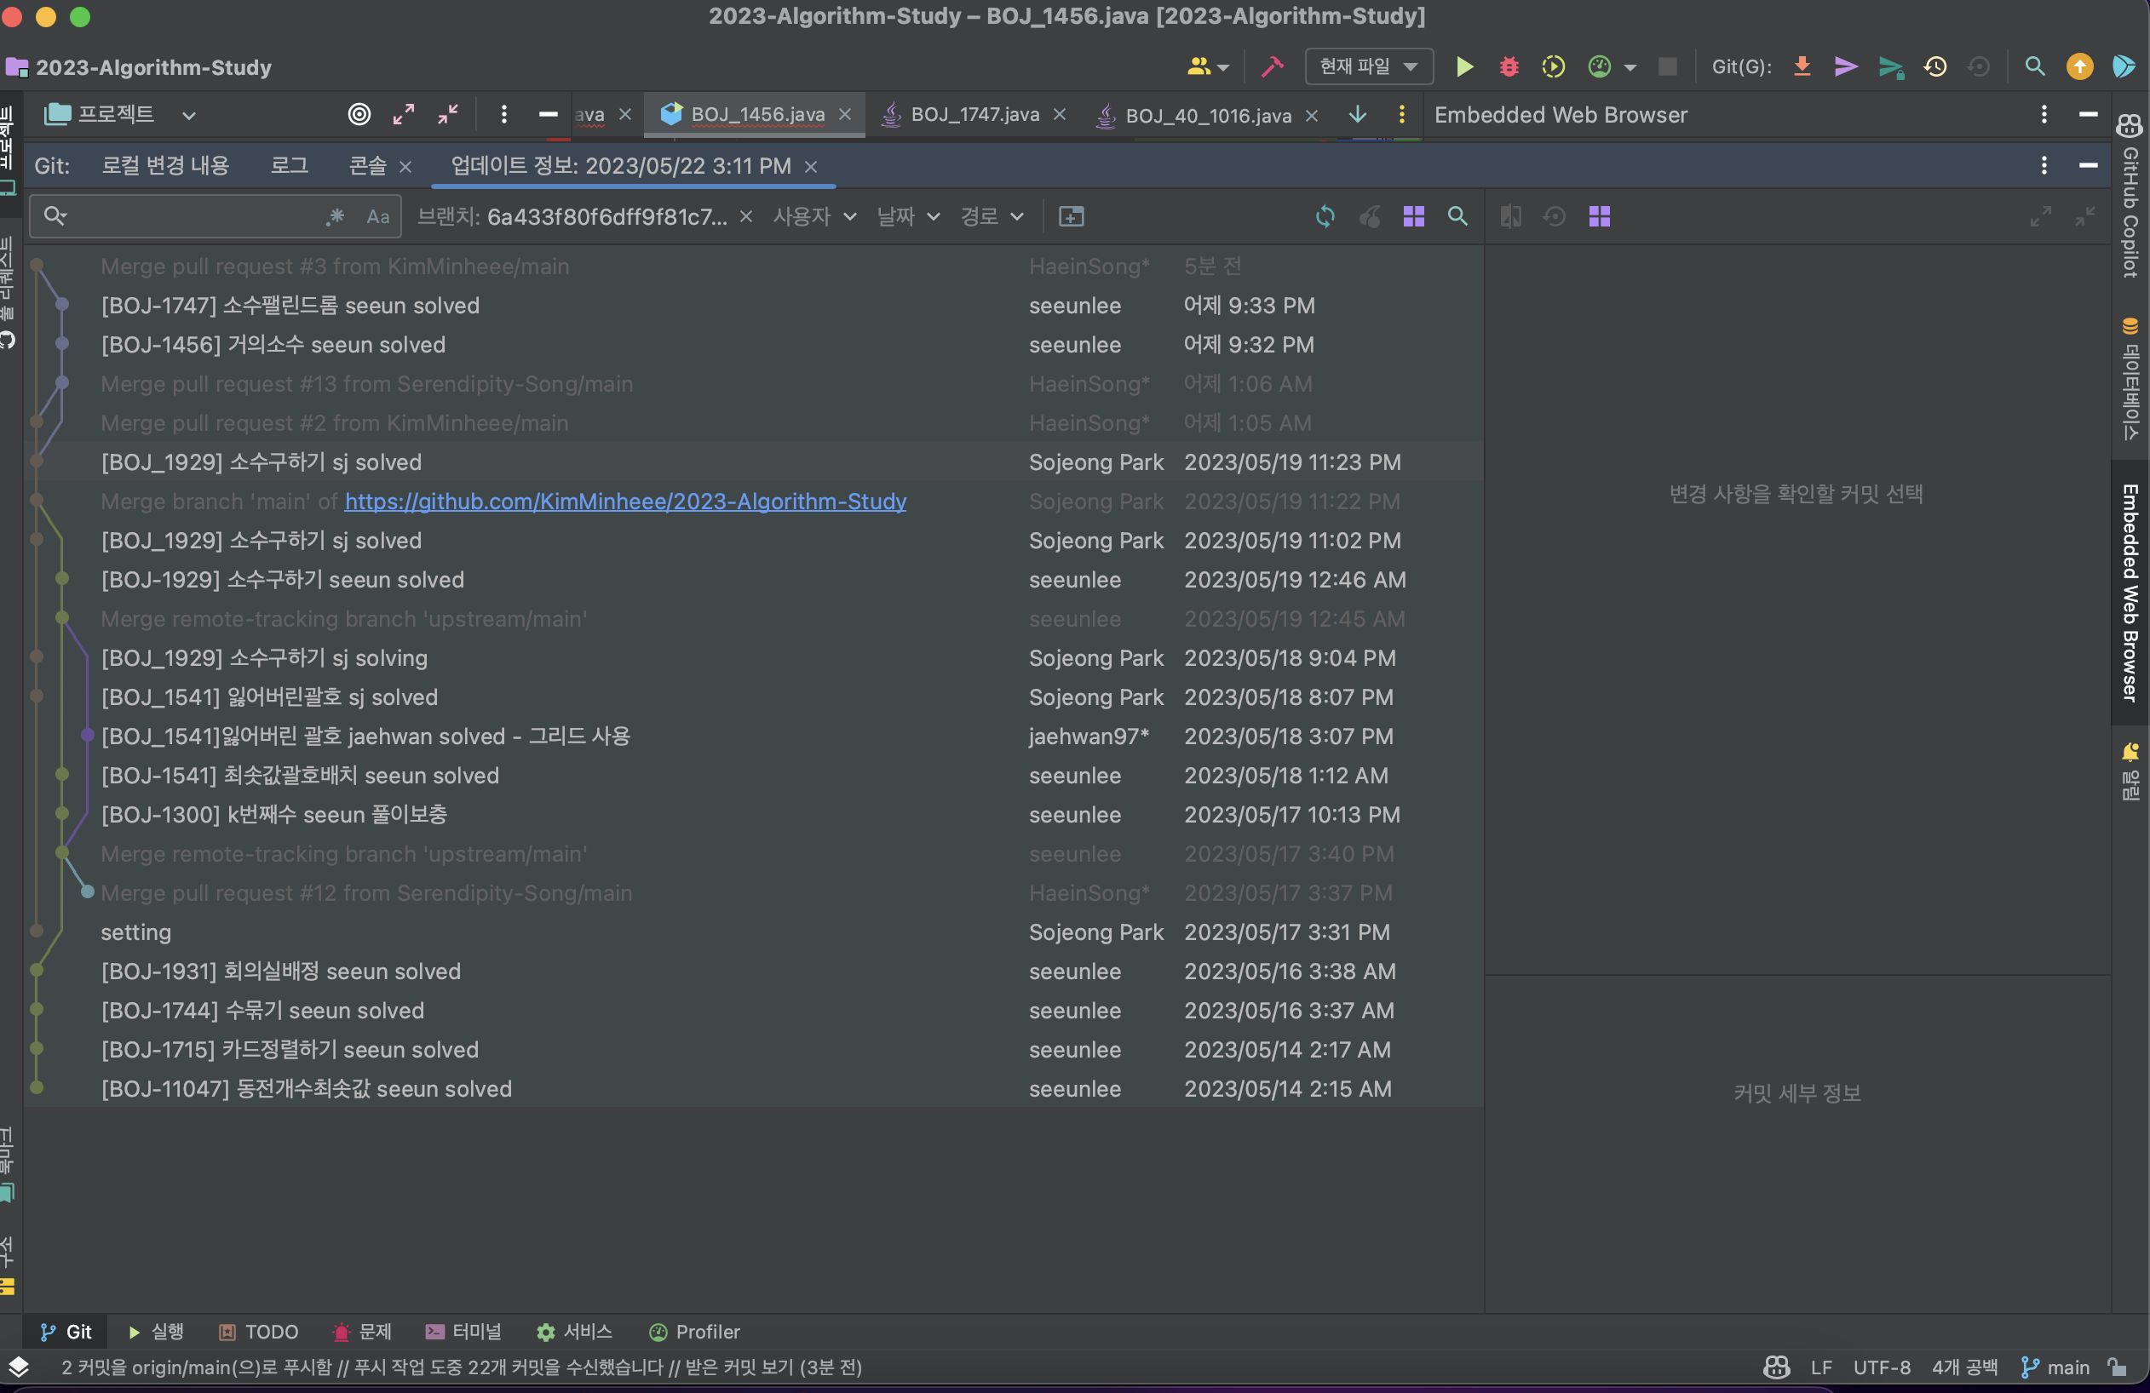Open branch filter 6a433f80f6dff9f81c7
This screenshot has width=2150, height=1393.
[572, 216]
